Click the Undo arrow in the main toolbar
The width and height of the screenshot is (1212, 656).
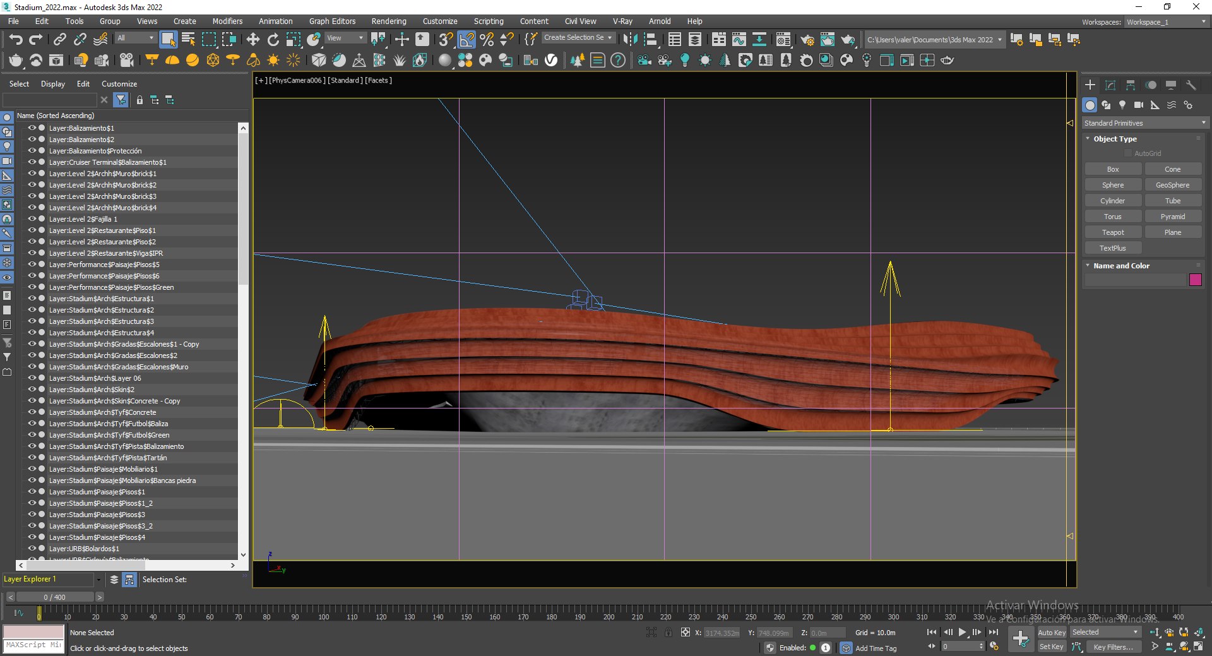[16, 39]
